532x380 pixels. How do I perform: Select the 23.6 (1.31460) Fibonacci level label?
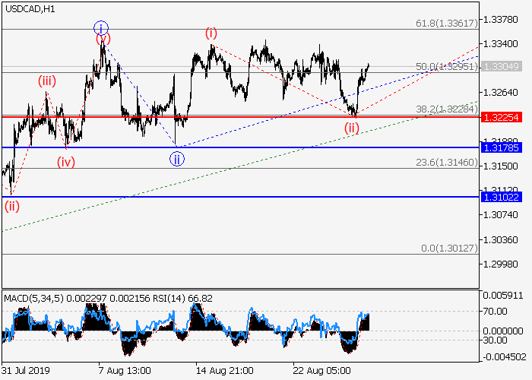pos(447,162)
